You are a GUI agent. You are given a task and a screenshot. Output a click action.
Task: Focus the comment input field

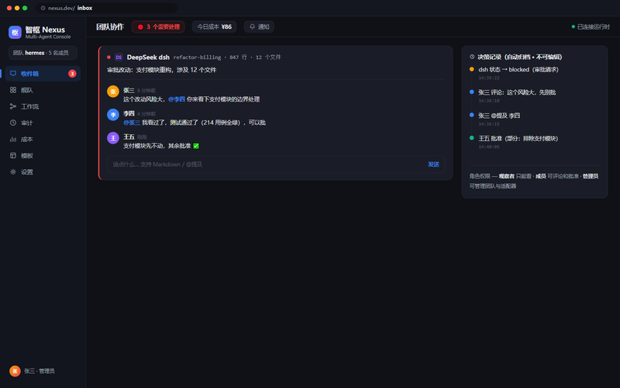pyautogui.click(x=276, y=165)
